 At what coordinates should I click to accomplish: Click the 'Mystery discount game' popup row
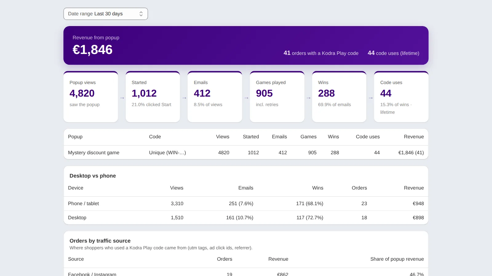click(246, 152)
